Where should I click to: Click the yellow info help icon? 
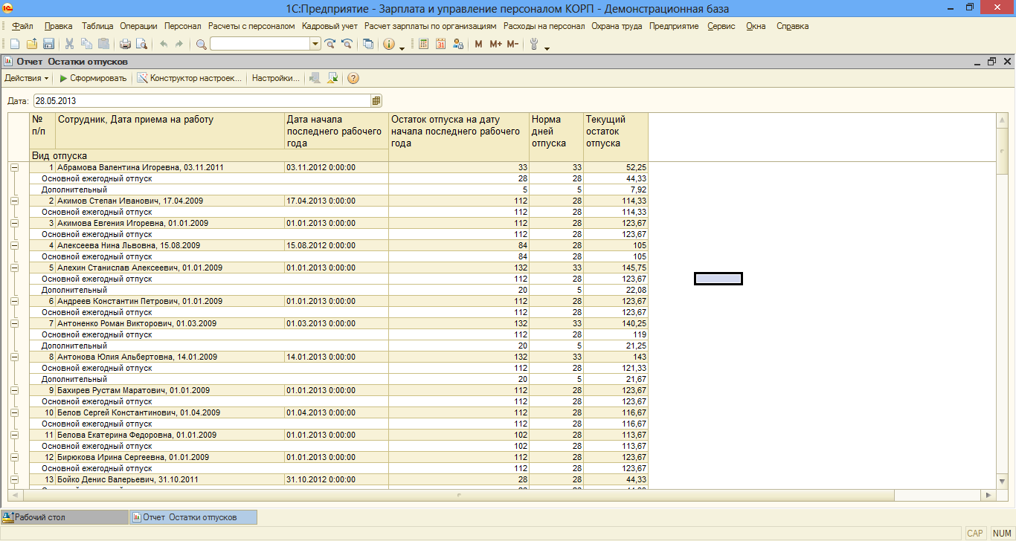click(389, 45)
